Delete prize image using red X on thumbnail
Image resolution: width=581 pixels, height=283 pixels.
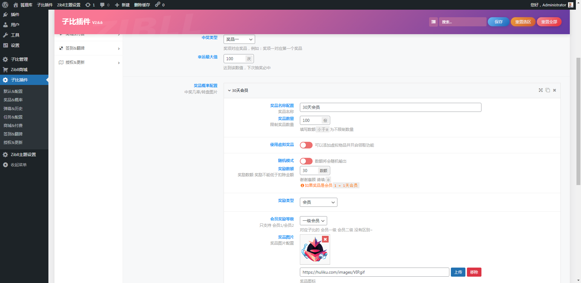point(325,239)
